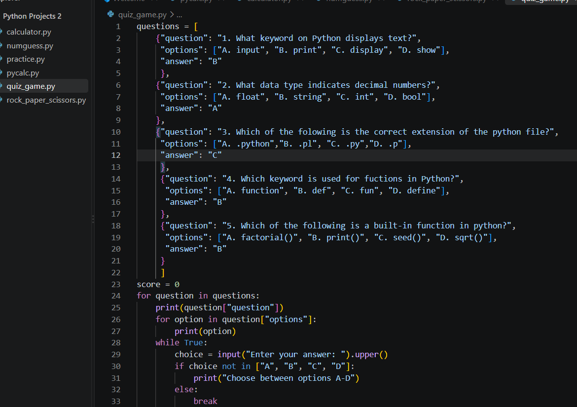Viewport: 577px width, 407px height.
Task: Click the 'input("Enter your answer: ")' call
Action: click(284, 354)
